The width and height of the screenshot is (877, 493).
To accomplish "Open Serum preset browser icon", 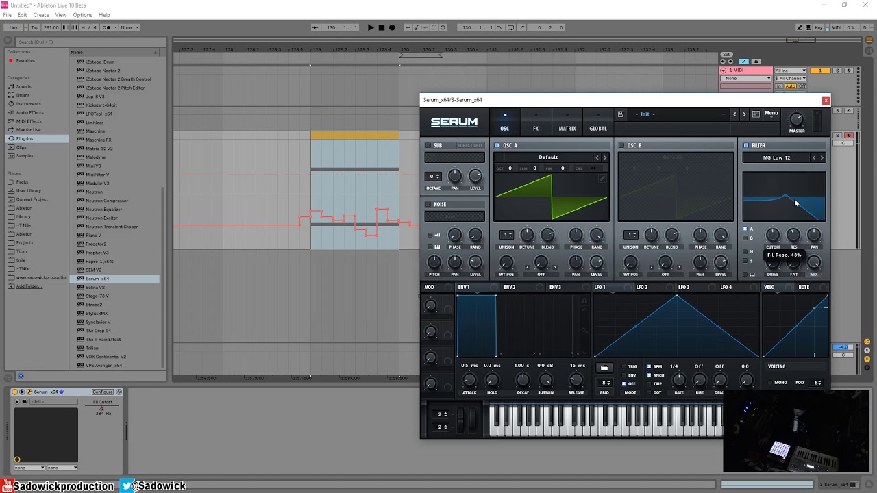I will click(756, 114).
